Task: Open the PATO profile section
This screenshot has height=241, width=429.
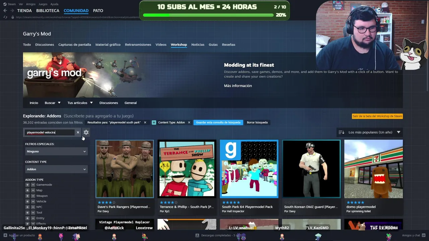Action: coord(98,11)
